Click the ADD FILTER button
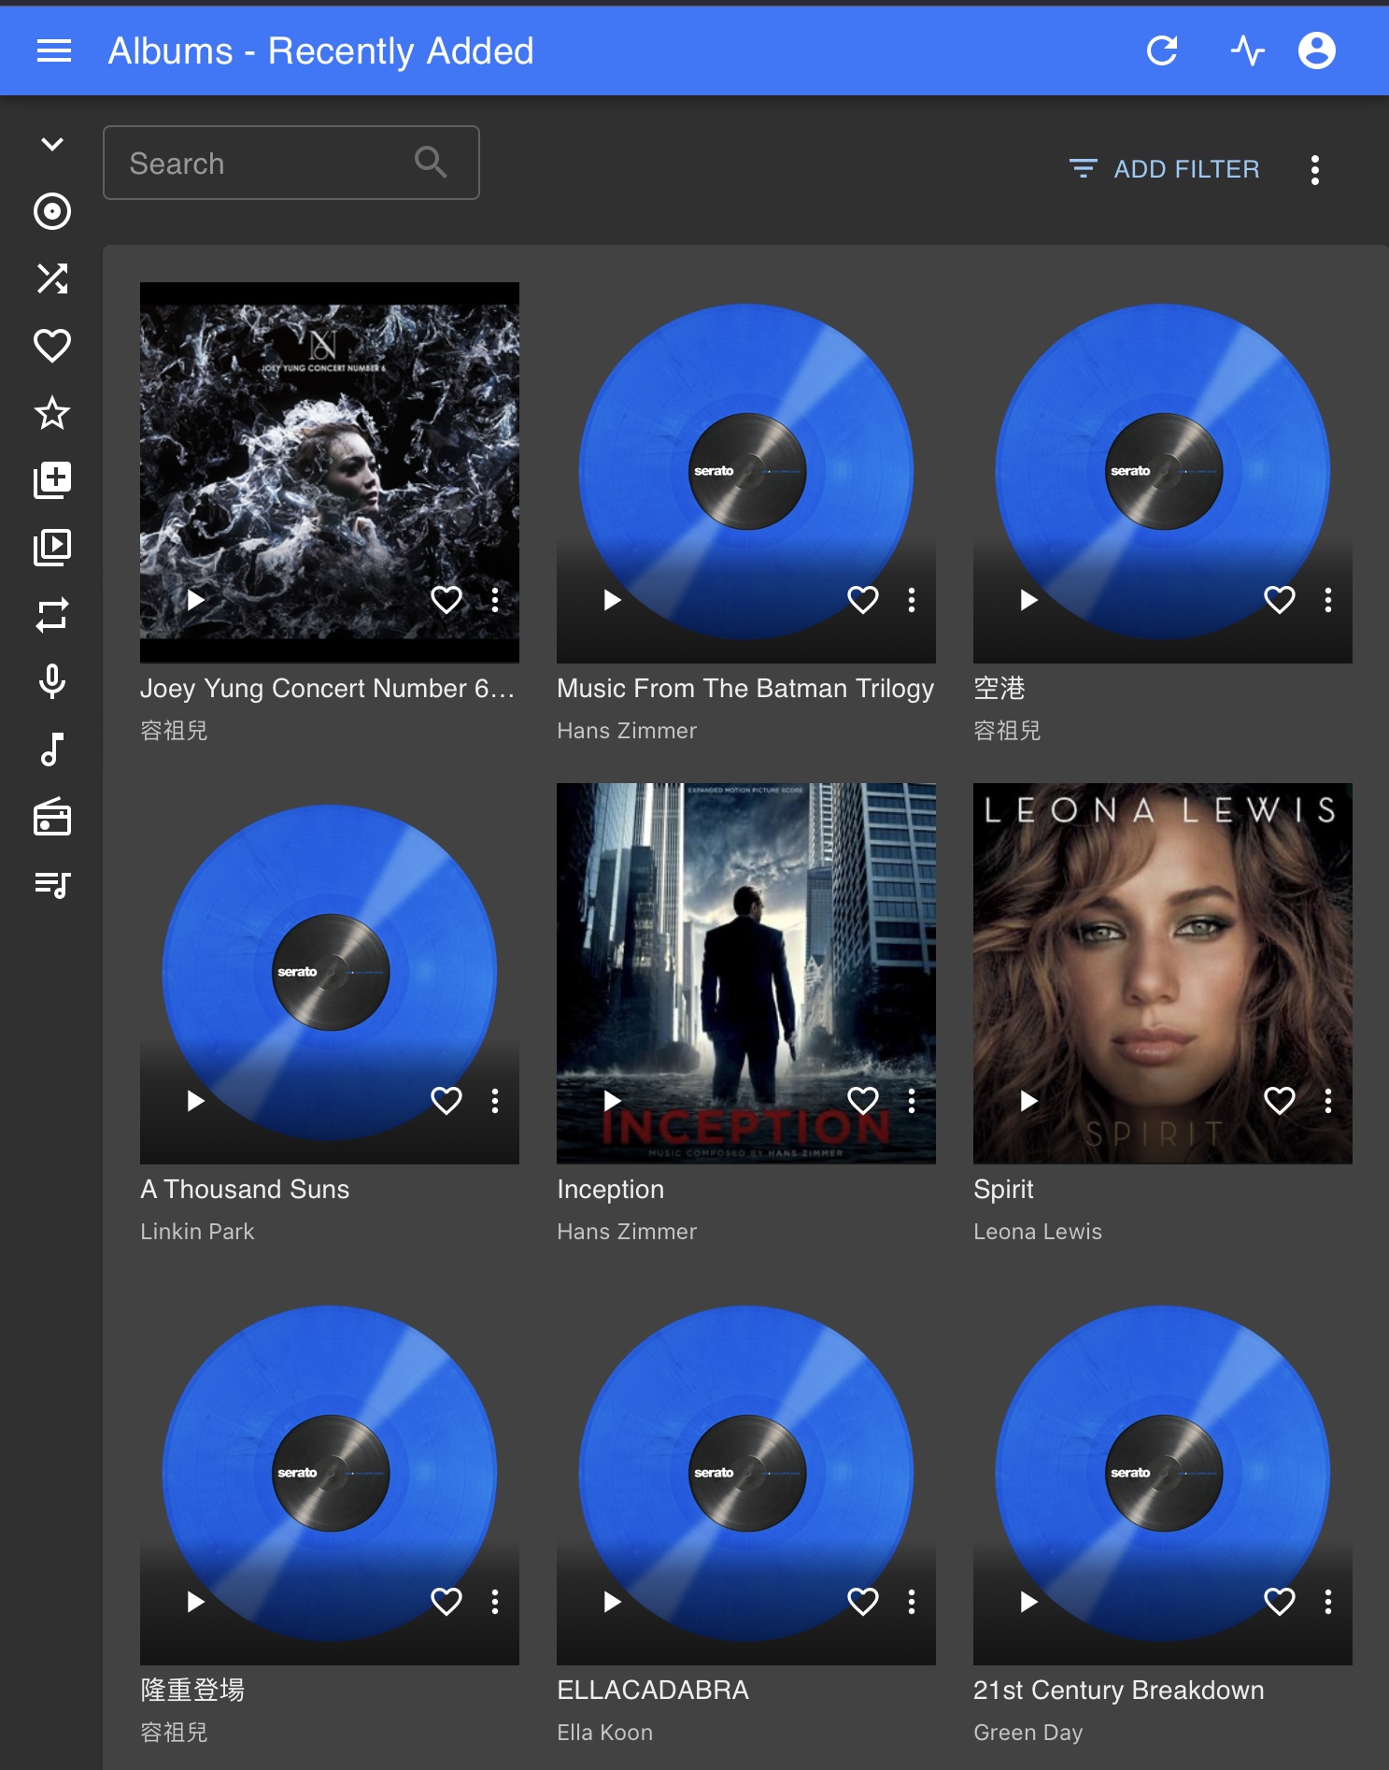 point(1165,169)
